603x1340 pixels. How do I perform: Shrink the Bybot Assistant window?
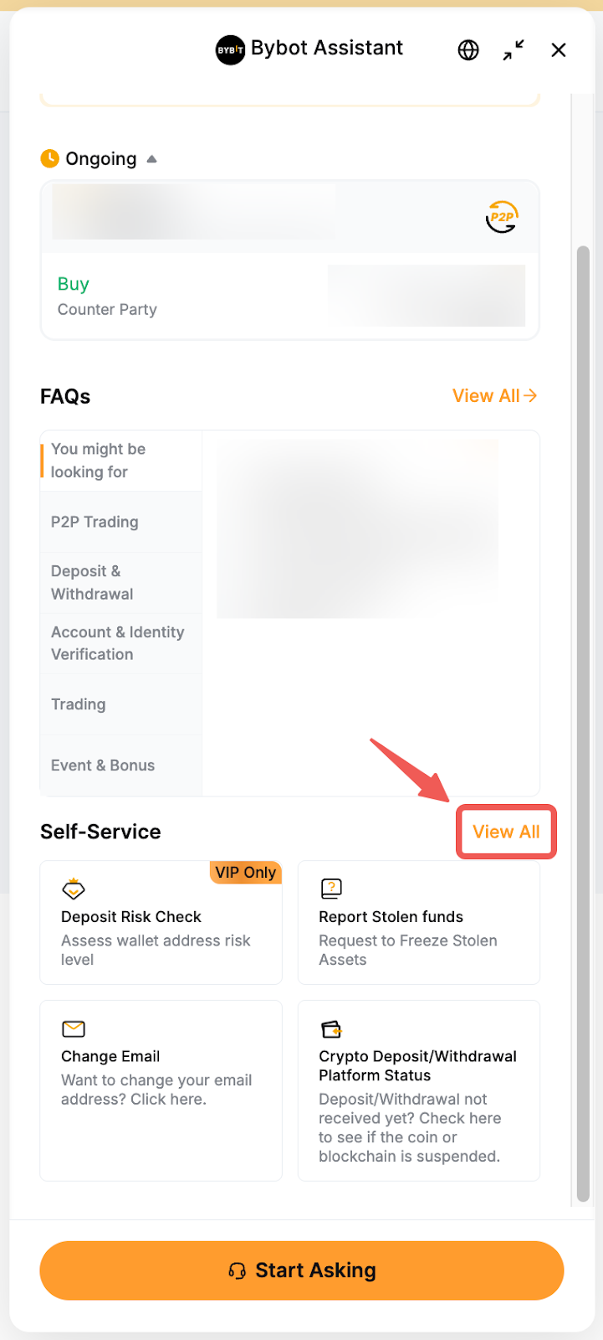click(514, 50)
